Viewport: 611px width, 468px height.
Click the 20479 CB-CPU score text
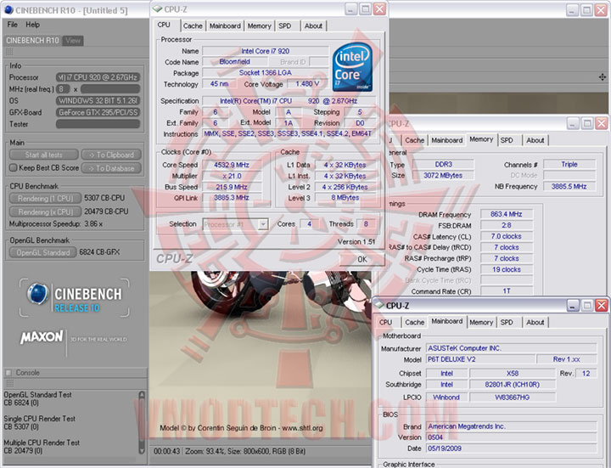coord(106,211)
